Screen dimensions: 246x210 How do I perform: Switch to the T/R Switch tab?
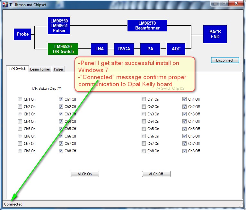pos(17,69)
